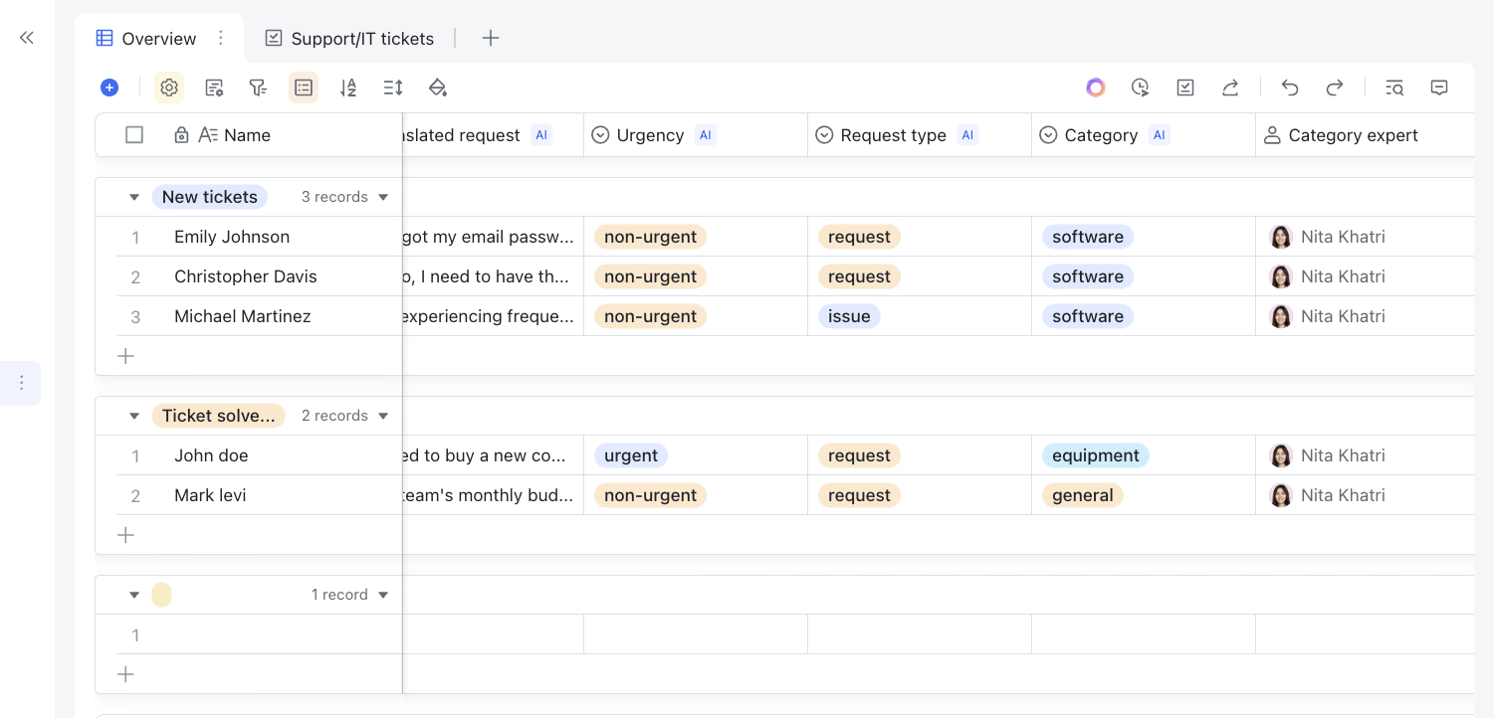The image size is (1494, 718).
Task: Click the blue add record button
Action: click(x=109, y=88)
